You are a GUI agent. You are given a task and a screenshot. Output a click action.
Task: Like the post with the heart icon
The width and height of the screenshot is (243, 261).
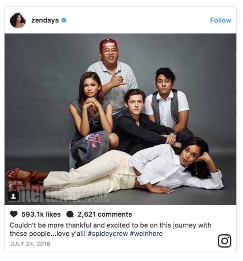pos(14,214)
